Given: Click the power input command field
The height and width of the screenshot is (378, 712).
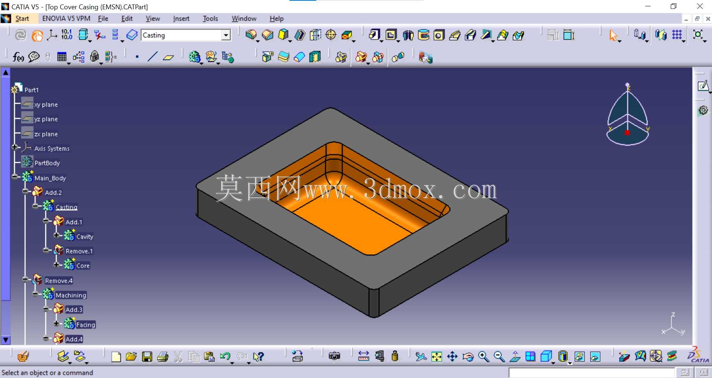Looking at the screenshot, I should pyautogui.click(x=592, y=373).
